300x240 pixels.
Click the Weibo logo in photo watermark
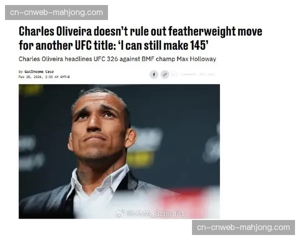click(120, 213)
